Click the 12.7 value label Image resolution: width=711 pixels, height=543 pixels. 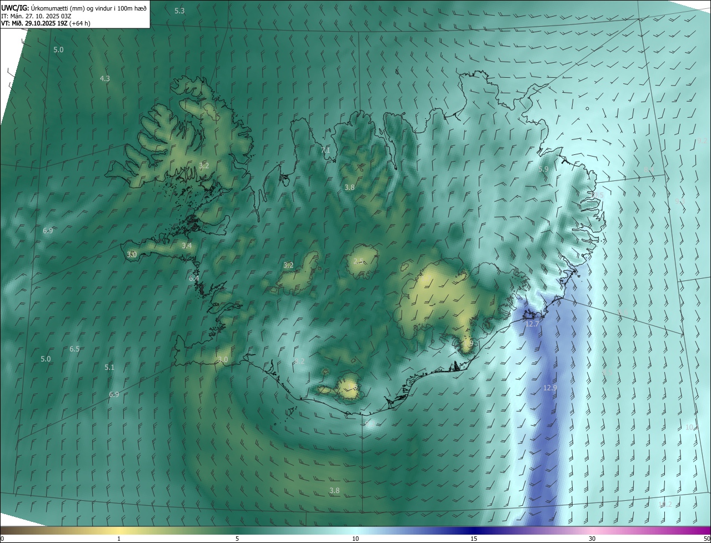tap(532, 324)
